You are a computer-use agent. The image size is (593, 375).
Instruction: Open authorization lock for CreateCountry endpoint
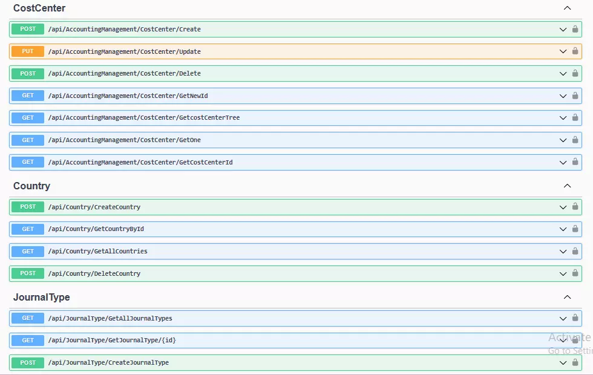[x=575, y=206]
